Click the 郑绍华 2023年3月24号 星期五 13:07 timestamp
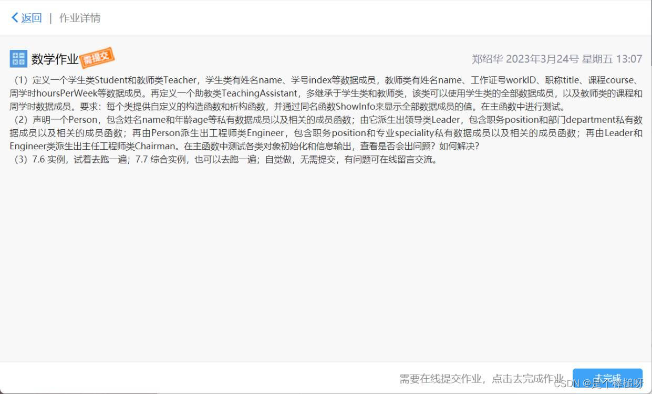Screen dimensions: 652x394 pos(557,59)
